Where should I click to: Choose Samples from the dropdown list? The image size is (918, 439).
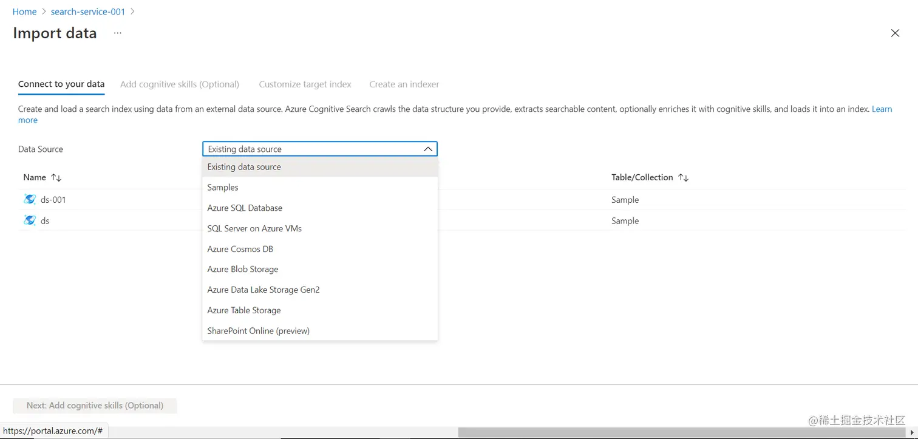pyautogui.click(x=320, y=188)
